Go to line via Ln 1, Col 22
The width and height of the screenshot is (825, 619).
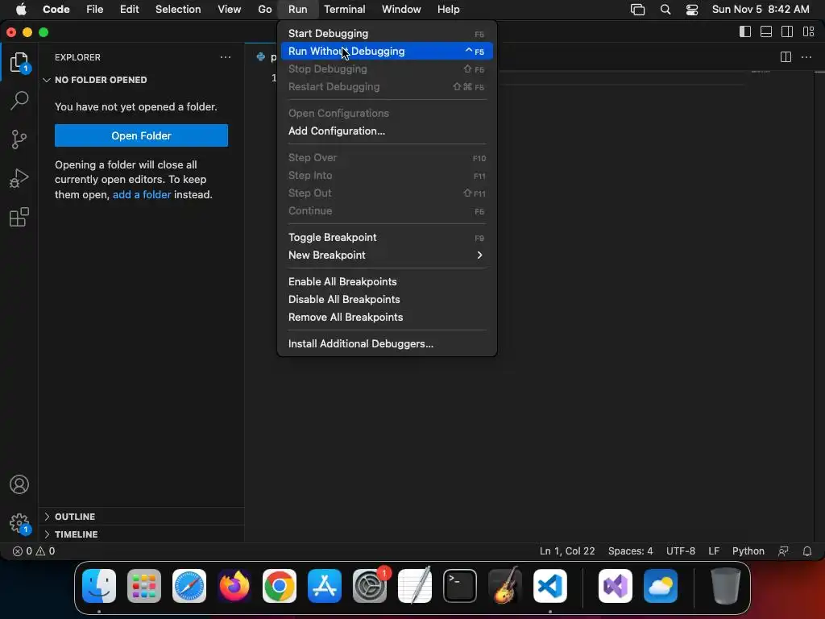(567, 551)
